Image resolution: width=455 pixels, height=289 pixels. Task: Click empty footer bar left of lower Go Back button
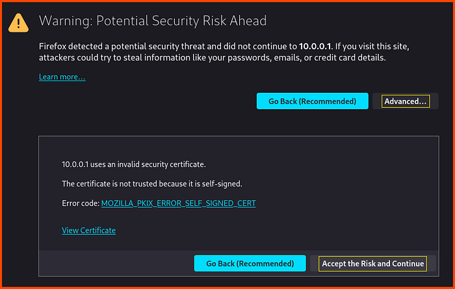coord(116,263)
